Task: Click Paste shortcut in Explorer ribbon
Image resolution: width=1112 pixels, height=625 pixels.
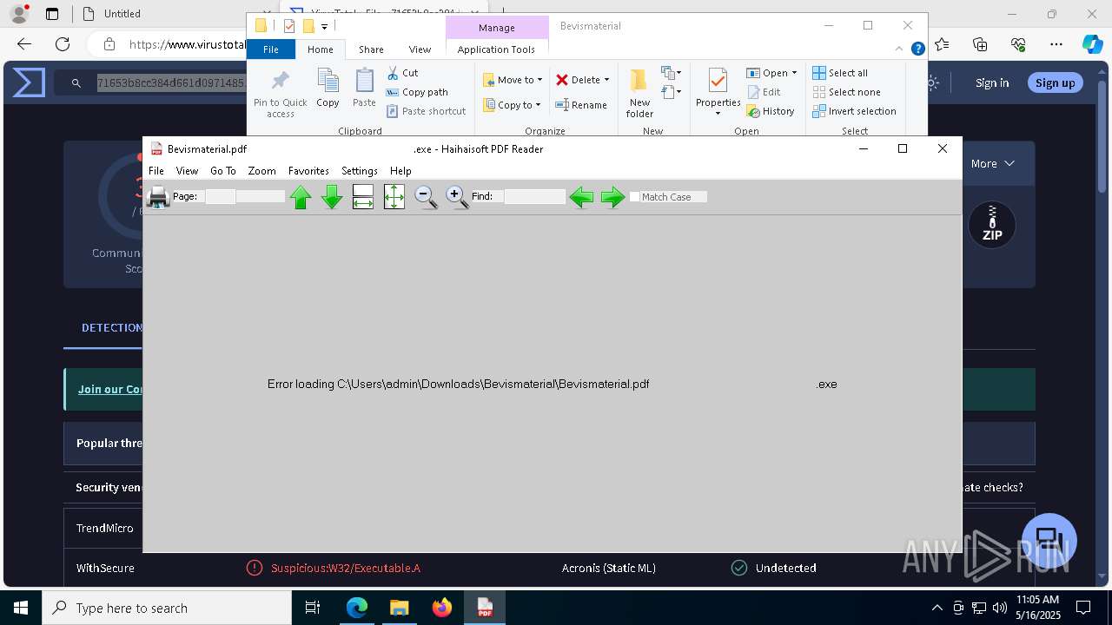Action: point(426,111)
